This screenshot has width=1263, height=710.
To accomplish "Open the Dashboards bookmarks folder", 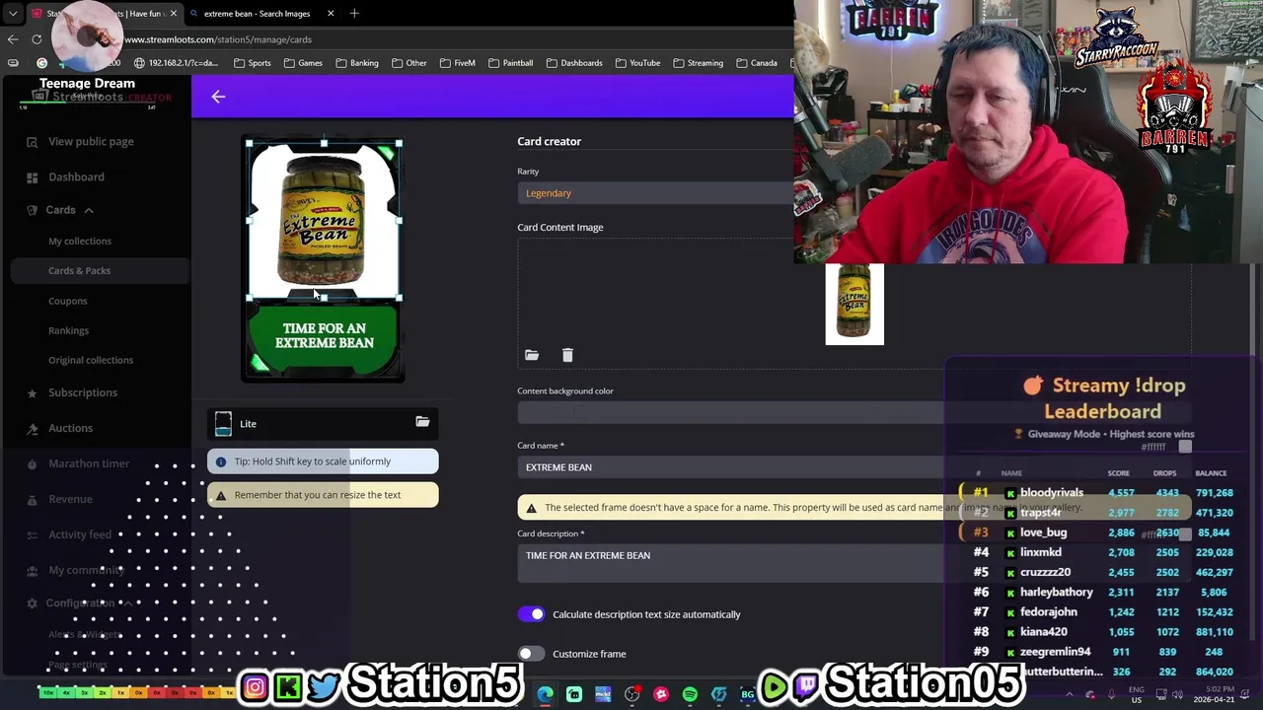I will pos(572,63).
